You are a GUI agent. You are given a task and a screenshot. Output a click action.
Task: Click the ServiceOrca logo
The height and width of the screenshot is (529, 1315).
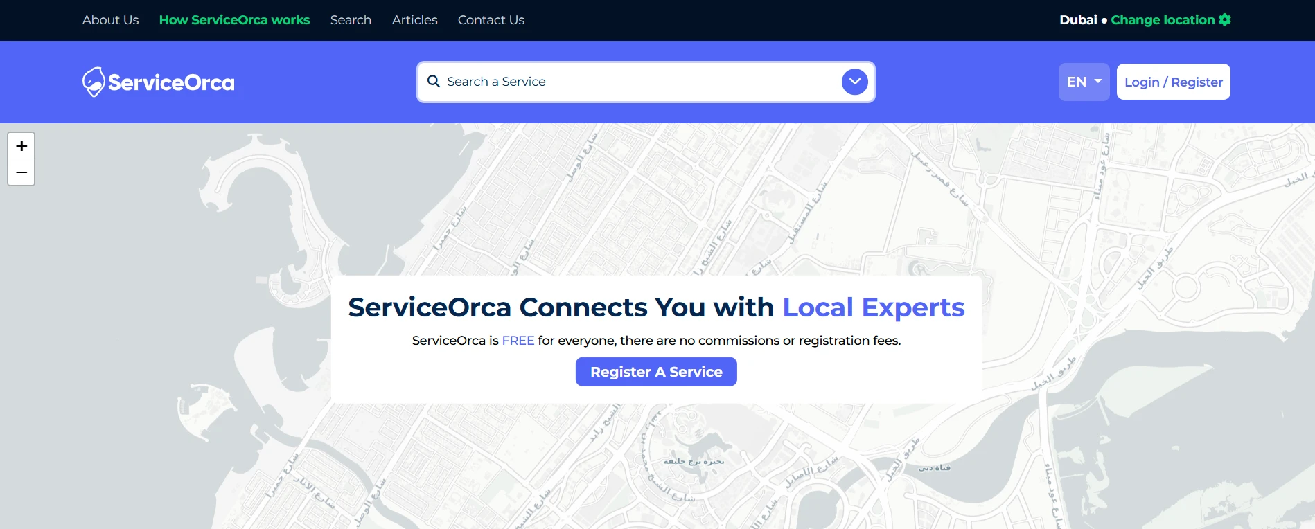(158, 82)
